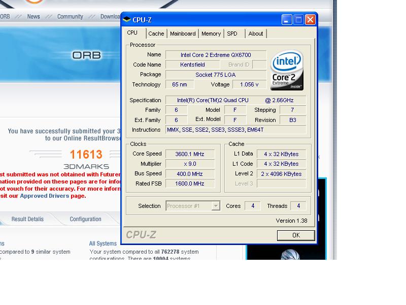
Task: Maximize the CPU-Z window
Action: click(298, 20)
